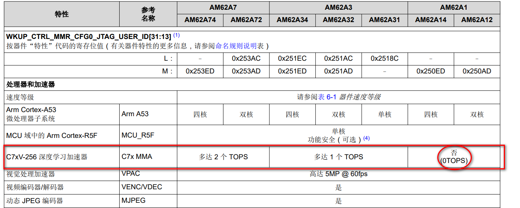520x208 pixels.
Task: Select value 0x250ED
Action: point(431,71)
